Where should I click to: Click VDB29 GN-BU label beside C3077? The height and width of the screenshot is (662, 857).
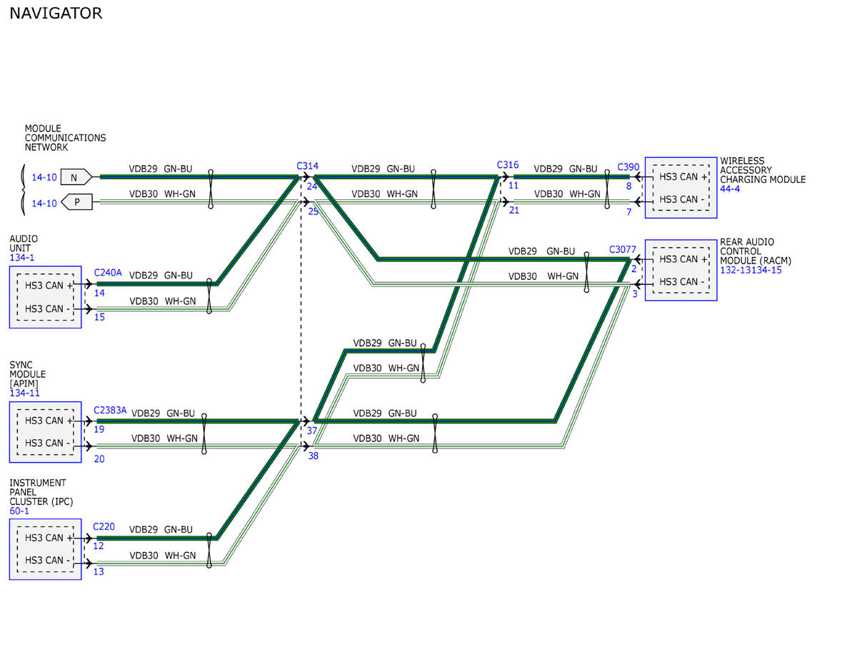541,251
